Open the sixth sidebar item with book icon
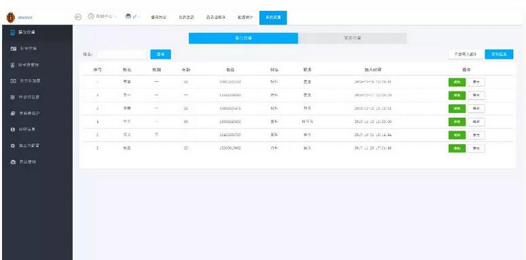This screenshot has height=260, width=526. 37,114
